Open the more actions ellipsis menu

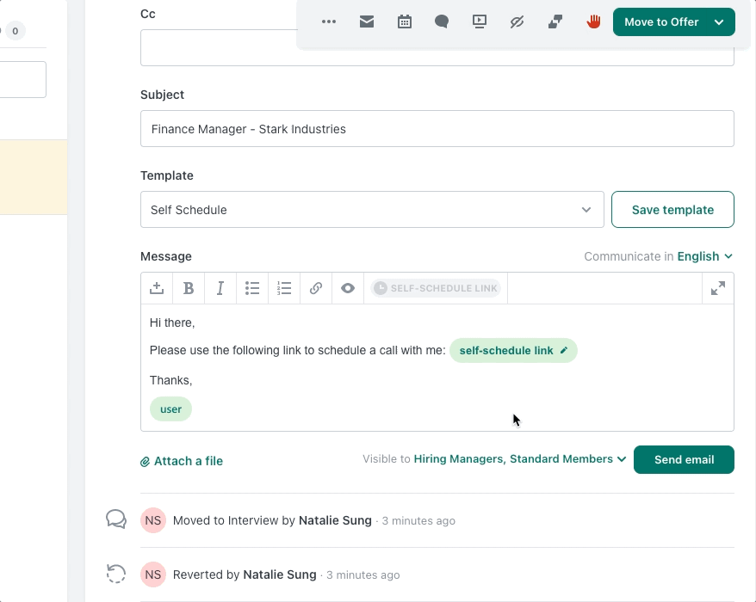click(x=329, y=21)
